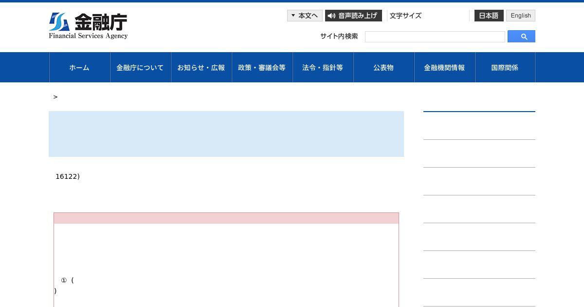The width and height of the screenshot is (584, 307).
Task: Open the ホーム navigation item
Action: 79,67
